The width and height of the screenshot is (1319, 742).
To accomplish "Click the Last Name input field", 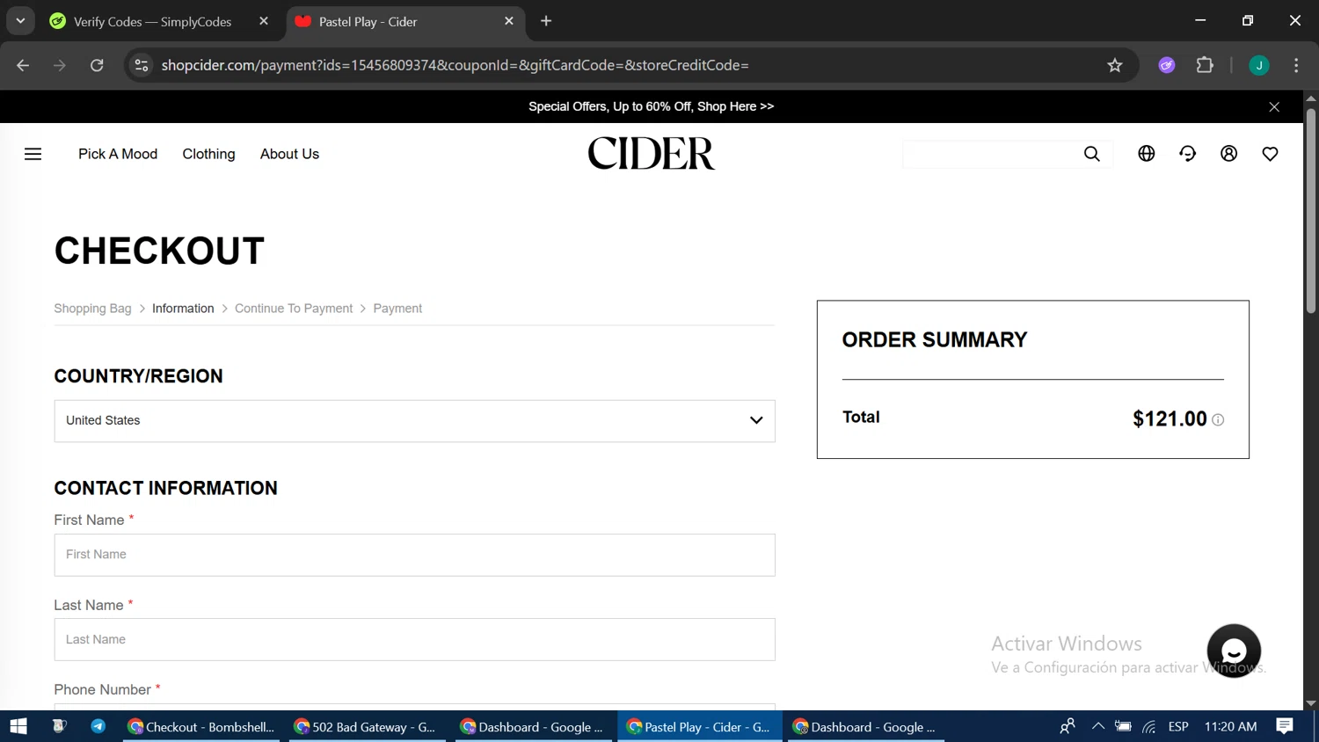I will pyautogui.click(x=414, y=640).
